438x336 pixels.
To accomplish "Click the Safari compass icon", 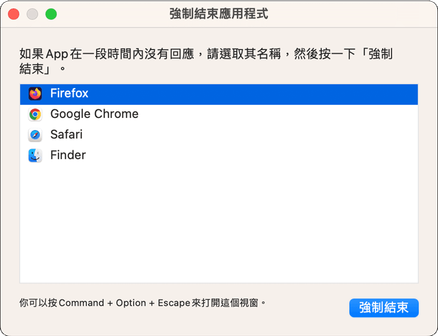I will click(x=35, y=135).
